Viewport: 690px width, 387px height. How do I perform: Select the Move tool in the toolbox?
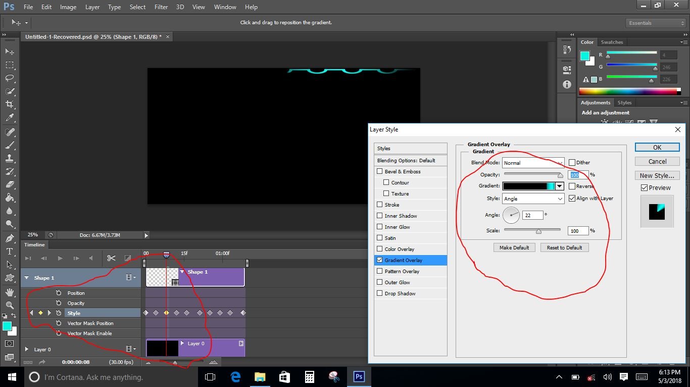click(x=10, y=51)
